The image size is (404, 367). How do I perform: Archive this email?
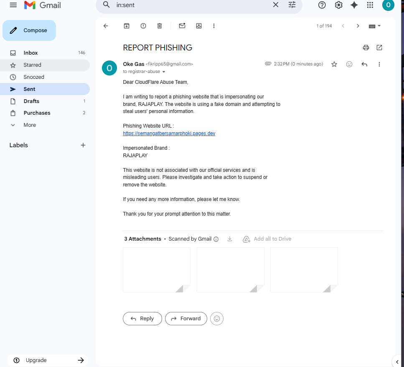point(127,26)
